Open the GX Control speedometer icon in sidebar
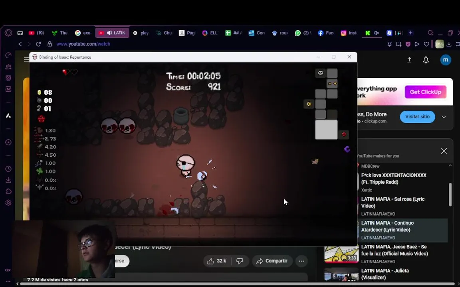Viewport: 460px width, 287px height. point(8,55)
